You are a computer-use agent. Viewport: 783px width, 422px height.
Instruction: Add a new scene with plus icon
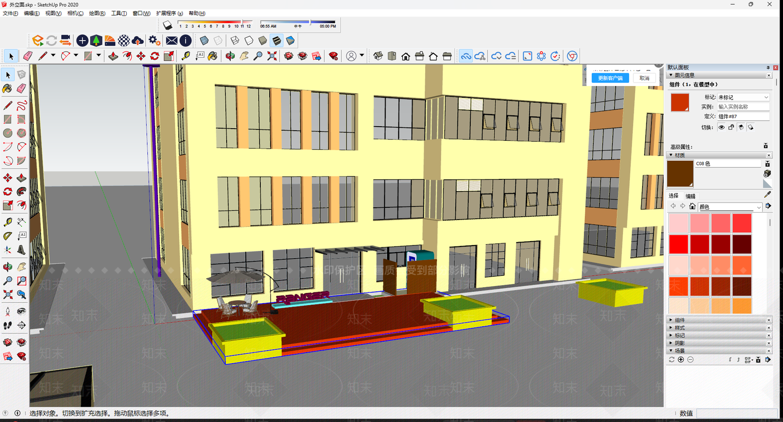pos(681,359)
